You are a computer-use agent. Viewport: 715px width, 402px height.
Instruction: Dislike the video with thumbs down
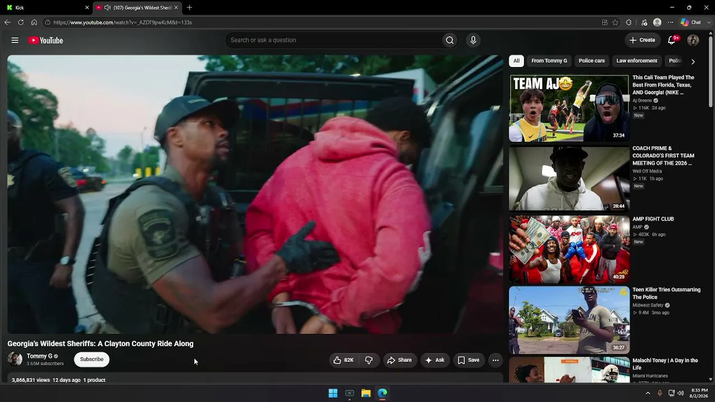pyautogui.click(x=369, y=360)
